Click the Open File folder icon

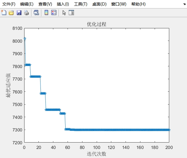(11, 13)
